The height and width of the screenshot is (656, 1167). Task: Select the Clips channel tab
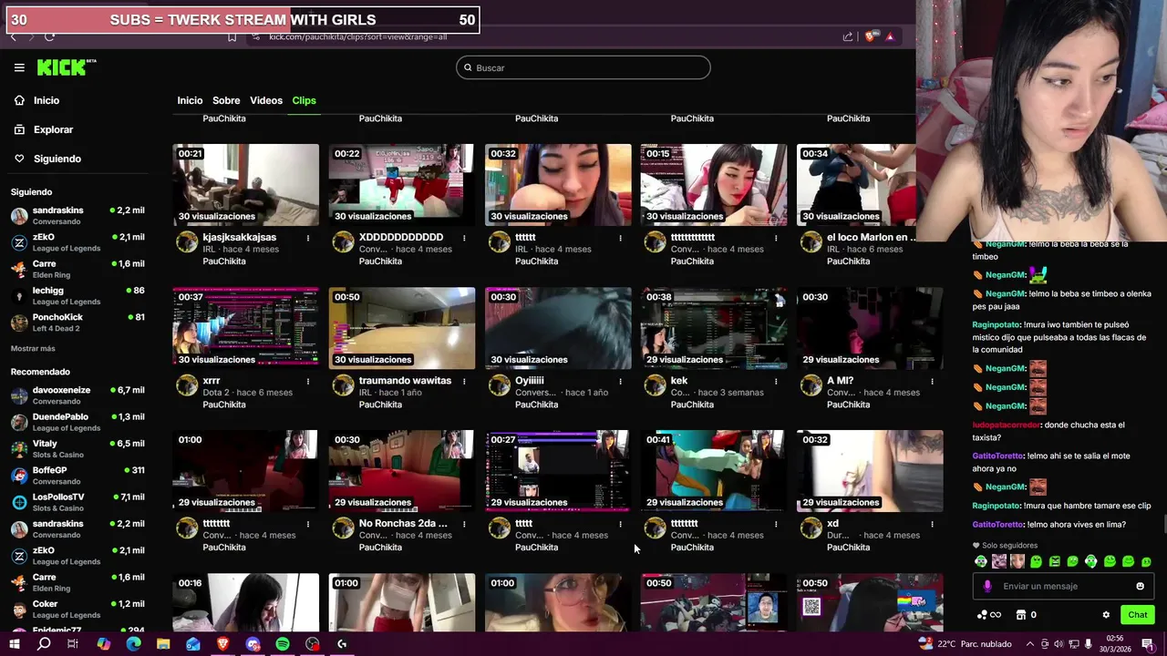(304, 100)
